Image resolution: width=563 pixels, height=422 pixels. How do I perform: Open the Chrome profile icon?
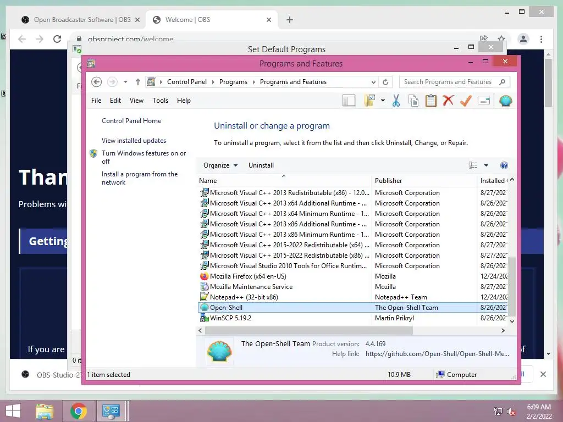tap(523, 39)
